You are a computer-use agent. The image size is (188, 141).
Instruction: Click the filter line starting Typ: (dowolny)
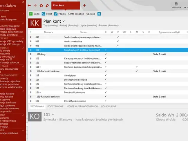(x=82, y=25)
